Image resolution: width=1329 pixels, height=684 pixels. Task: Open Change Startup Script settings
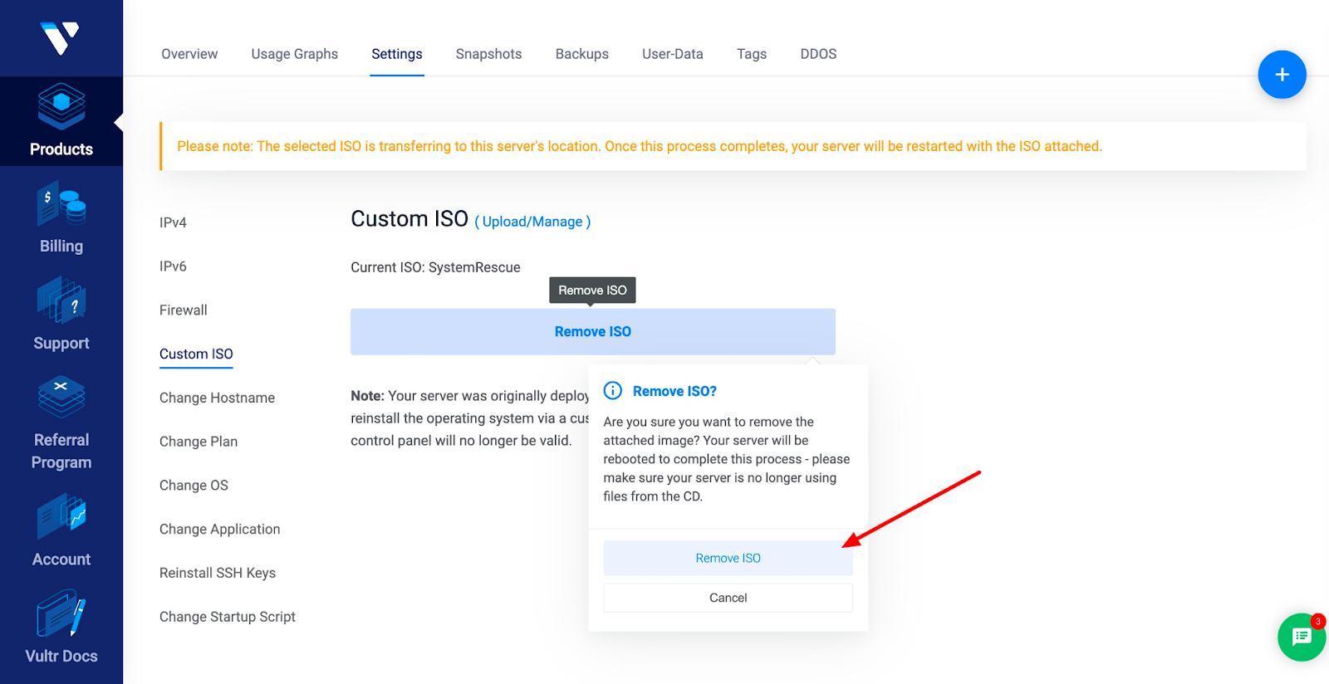pyautogui.click(x=228, y=617)
